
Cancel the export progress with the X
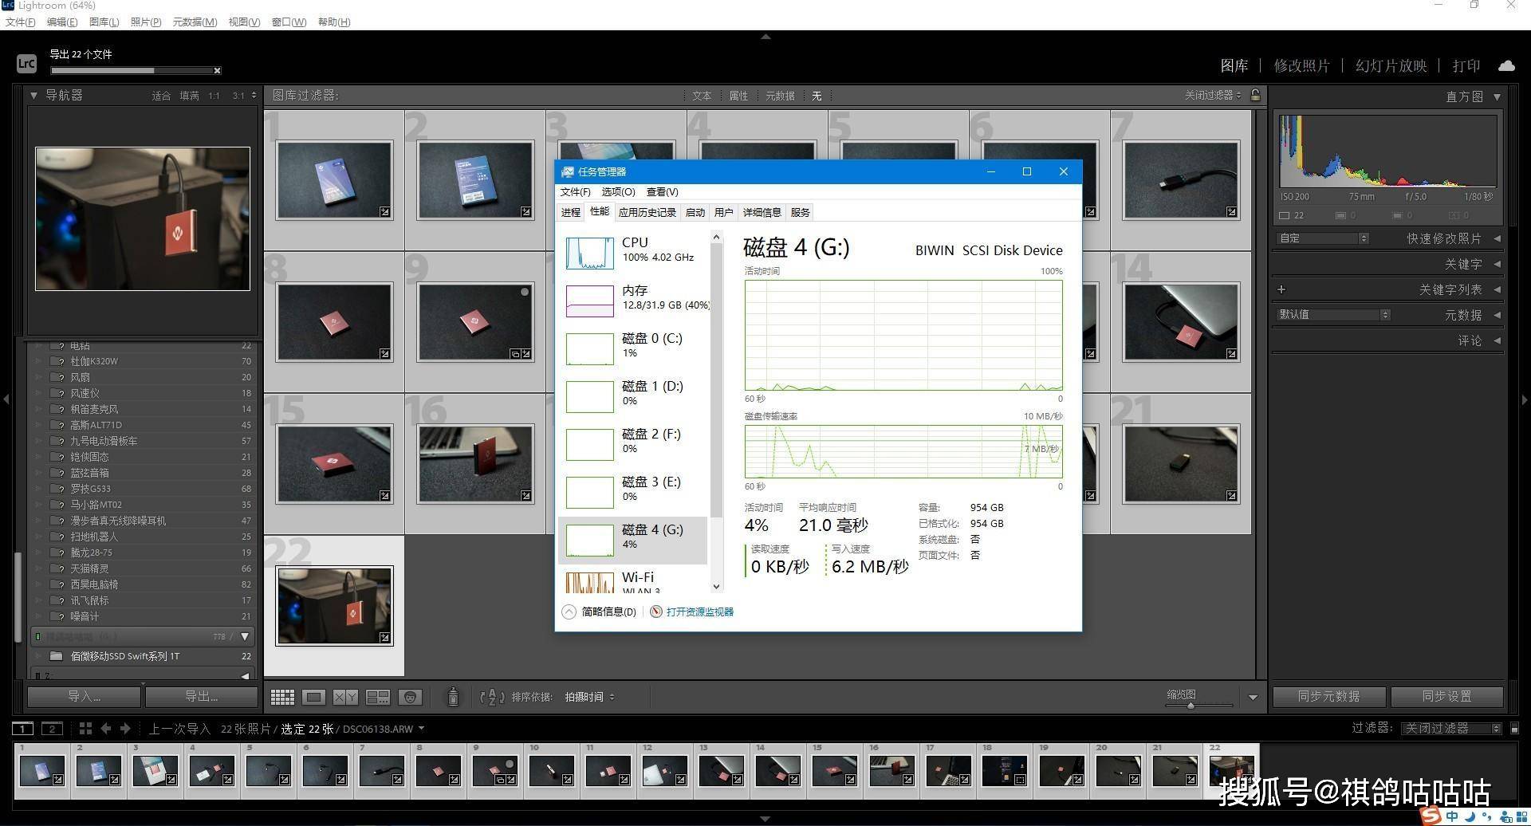(x=217, y=71)
